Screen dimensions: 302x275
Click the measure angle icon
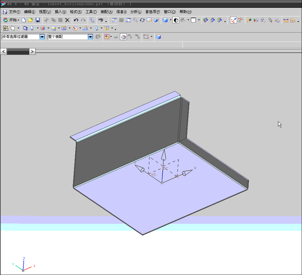pyautogui.click(x=293, y=20)
